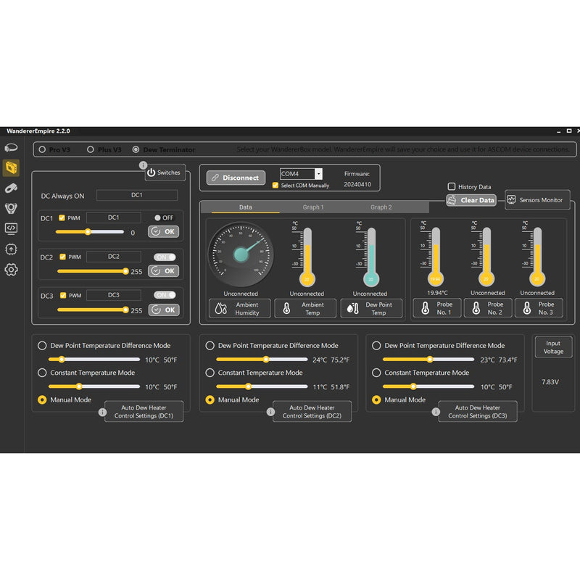This screenshot has width=580, height=580.
Task: Select the Plus V3 model radio button
Action: 90,149
